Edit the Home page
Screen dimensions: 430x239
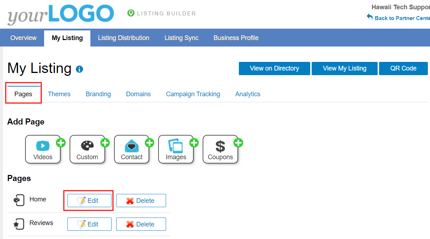click(x=89, y=201)
